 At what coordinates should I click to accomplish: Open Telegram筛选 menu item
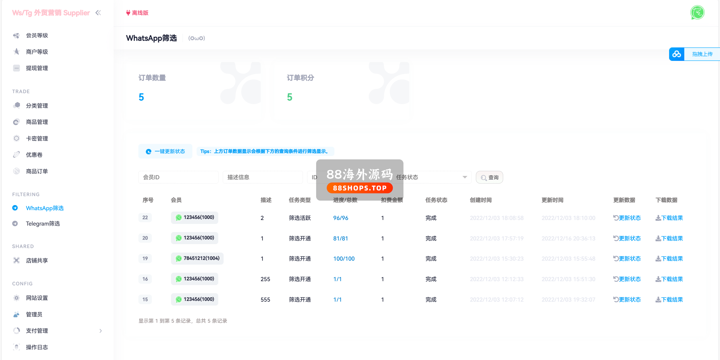tap(43, 224)
